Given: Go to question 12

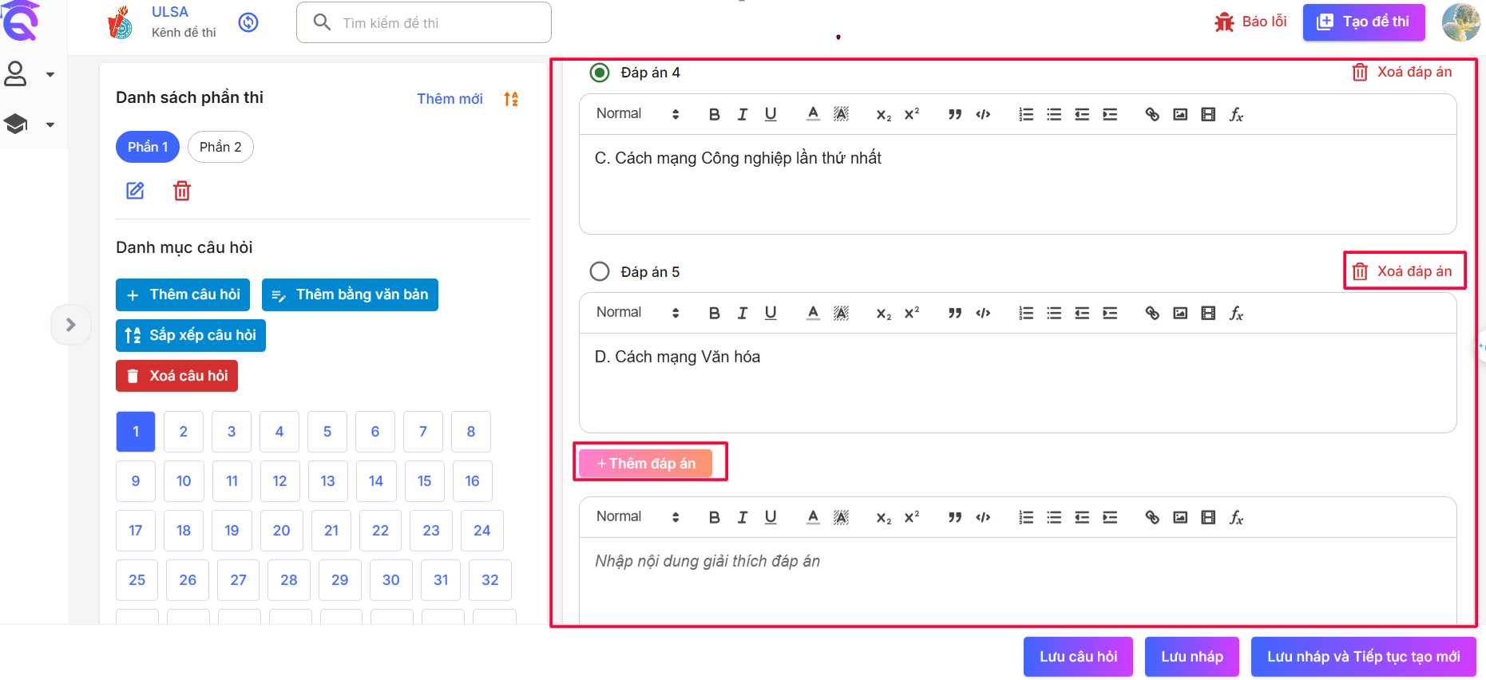Looking at the screenshot, I should [279, 481].
